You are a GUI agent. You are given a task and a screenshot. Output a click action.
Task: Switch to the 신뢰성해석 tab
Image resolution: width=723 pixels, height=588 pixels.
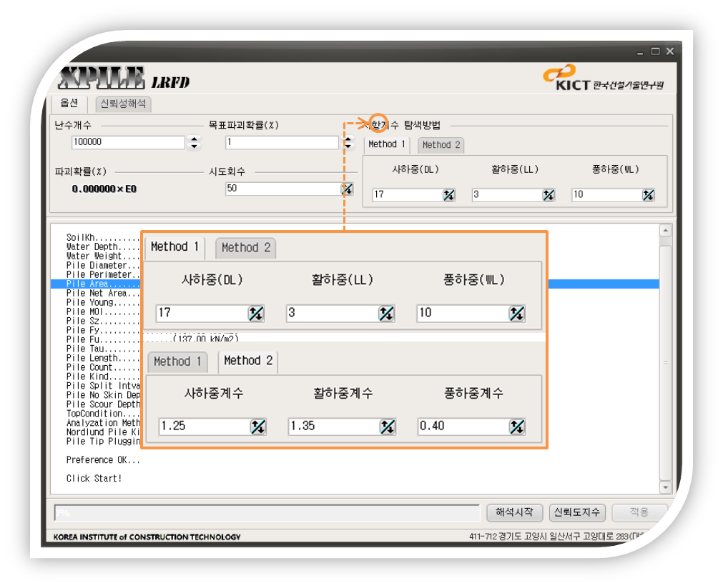point(123,104)
